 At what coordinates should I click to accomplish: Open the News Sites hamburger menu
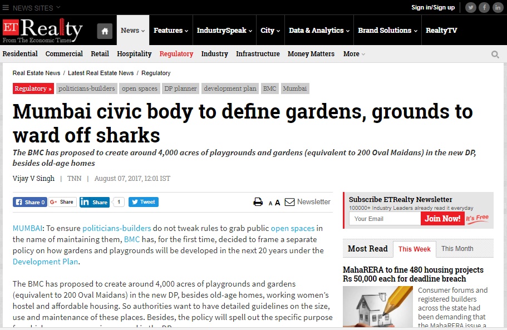6,7
